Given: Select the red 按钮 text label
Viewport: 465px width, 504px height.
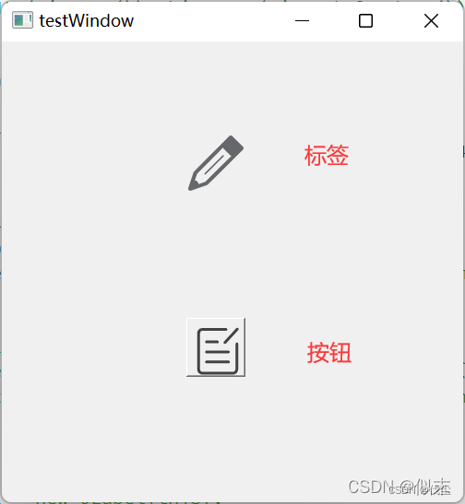Looking at the screenshot, I should (x=328, y=353).
